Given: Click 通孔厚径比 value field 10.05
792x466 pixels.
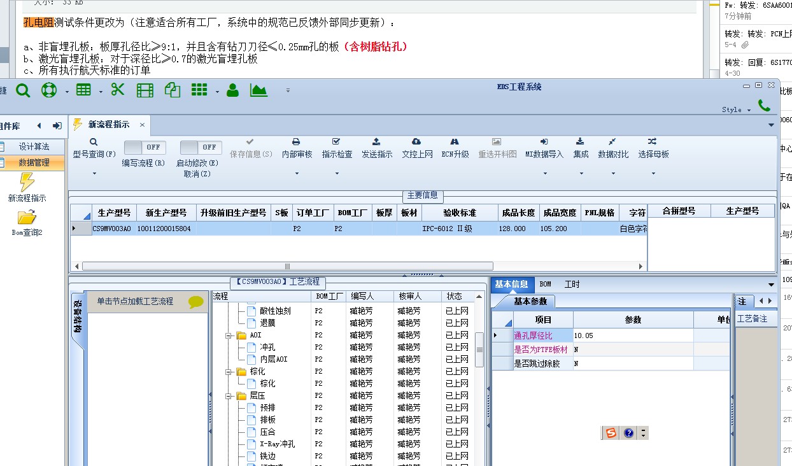Looking at the screenshot, I should point(633,335).
